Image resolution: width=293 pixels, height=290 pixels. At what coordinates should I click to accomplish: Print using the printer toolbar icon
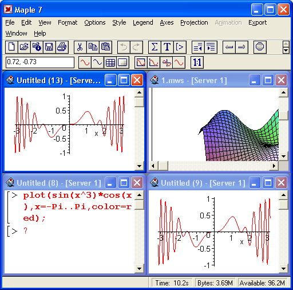[62, 47]
